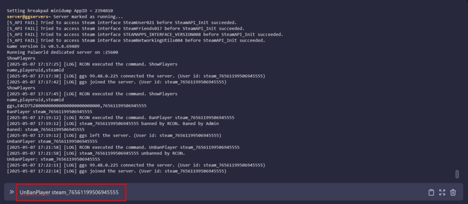Clear the console with the trash icon
The image size is (468, 204).
pyautogui.click(x=453, y=193)
